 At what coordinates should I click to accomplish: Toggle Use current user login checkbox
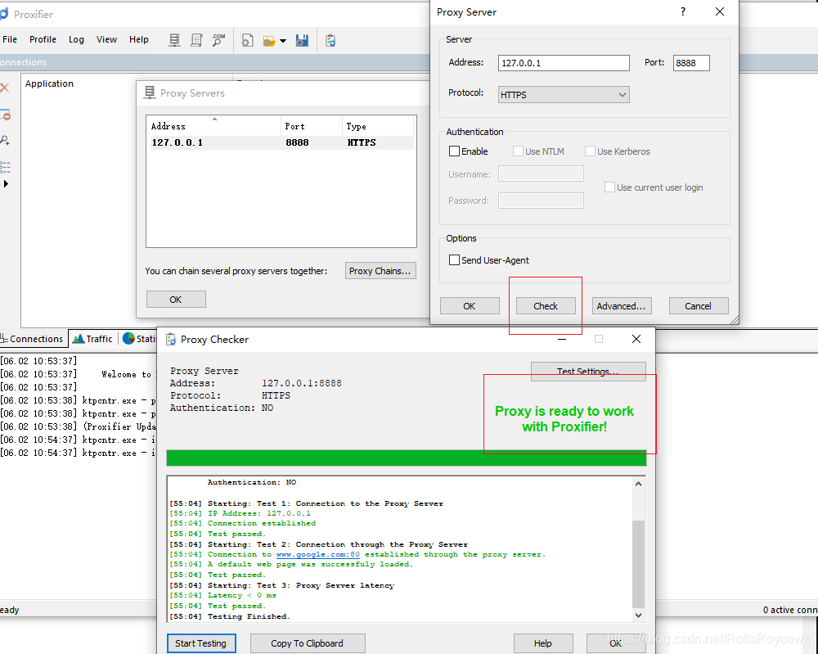point(609,187)
